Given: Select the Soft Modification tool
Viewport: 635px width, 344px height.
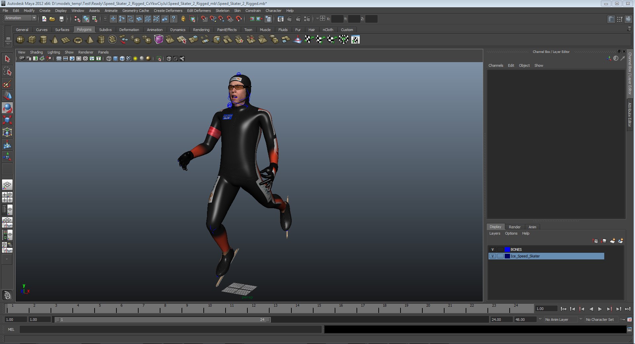Looking at the screenshot, I should coord(7,145).
